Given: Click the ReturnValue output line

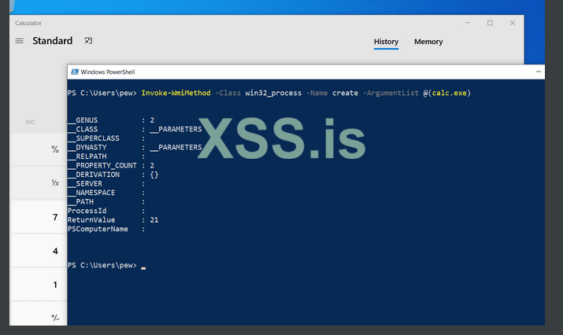Looking at the screenshot, I should [113, 220].
